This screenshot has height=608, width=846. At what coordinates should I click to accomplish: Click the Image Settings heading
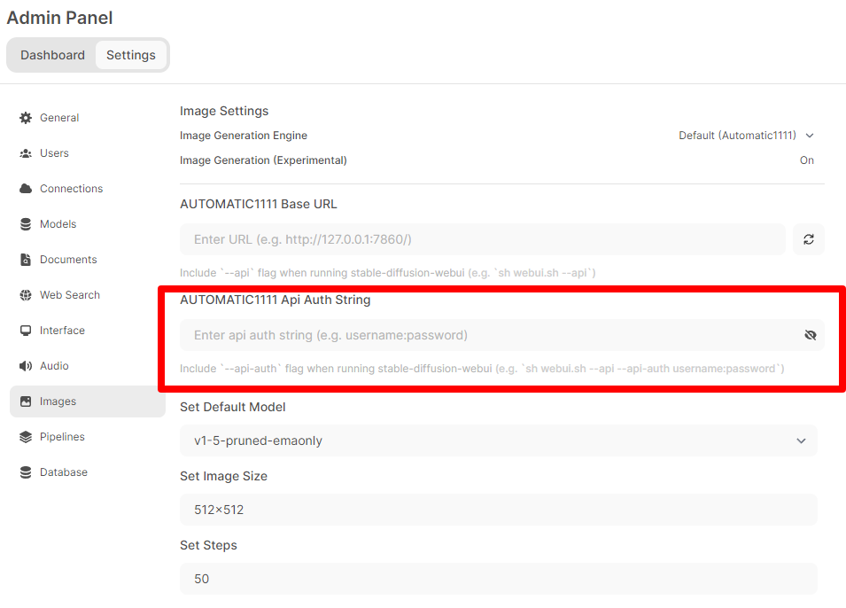coord(224,111)
